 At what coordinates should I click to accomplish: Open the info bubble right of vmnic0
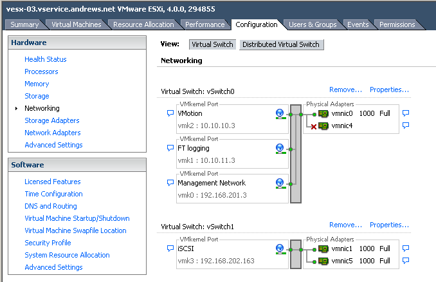(406, 113)
